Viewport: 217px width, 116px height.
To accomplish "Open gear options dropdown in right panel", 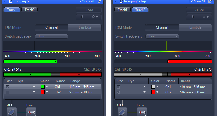I will click(x=206, y=17).
